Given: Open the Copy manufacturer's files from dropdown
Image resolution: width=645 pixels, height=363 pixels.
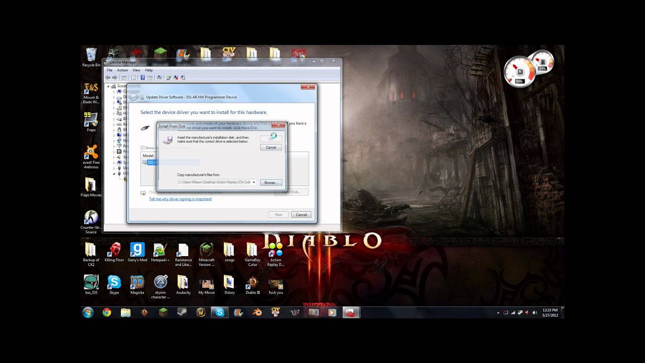Looking at the screenshot, I should click(254, 182).
